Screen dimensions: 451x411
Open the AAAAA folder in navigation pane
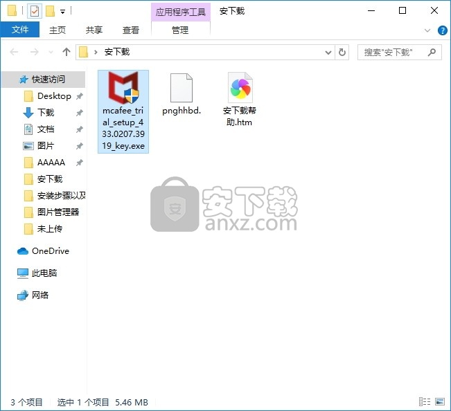pos(51,163)
